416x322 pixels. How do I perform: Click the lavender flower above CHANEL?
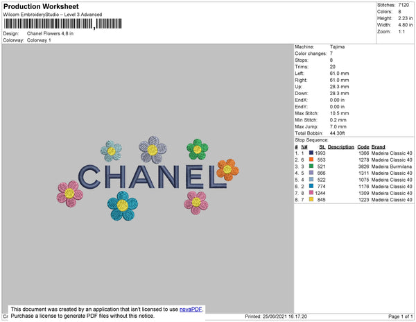153,150
